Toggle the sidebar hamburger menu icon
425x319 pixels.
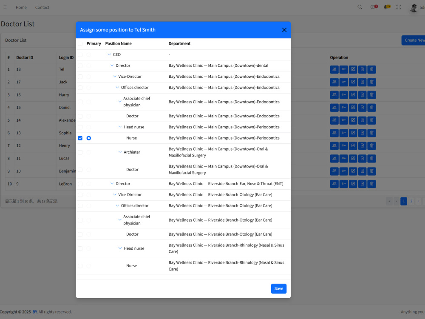coord(5,7)
